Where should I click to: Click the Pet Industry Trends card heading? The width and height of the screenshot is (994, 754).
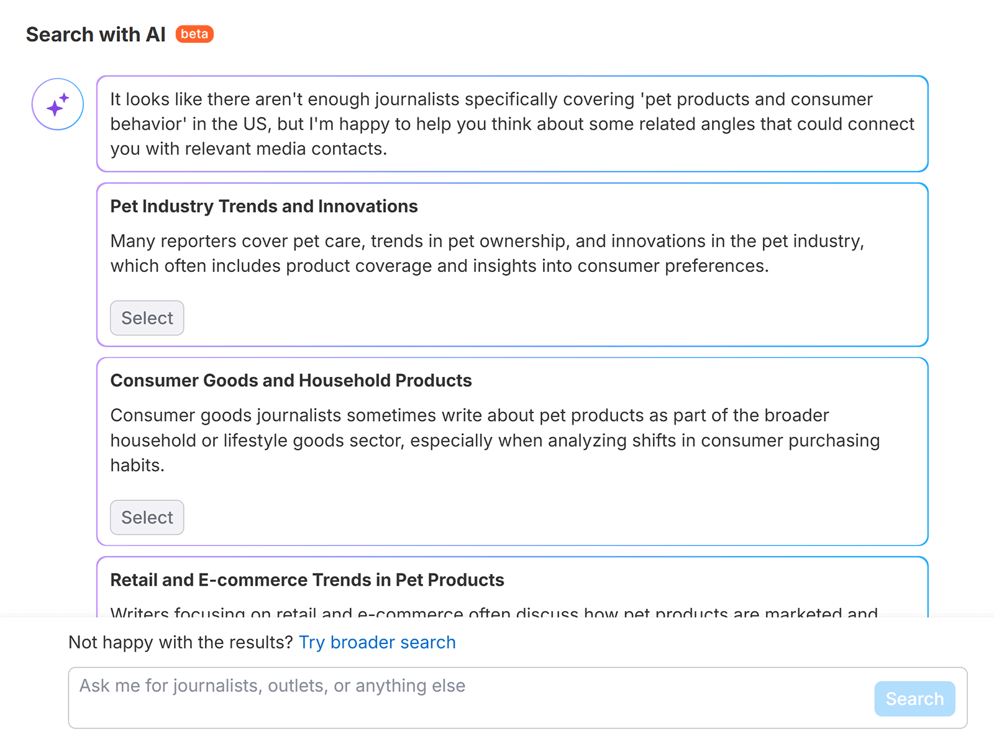pyautogui.click(x=263, y=206)
